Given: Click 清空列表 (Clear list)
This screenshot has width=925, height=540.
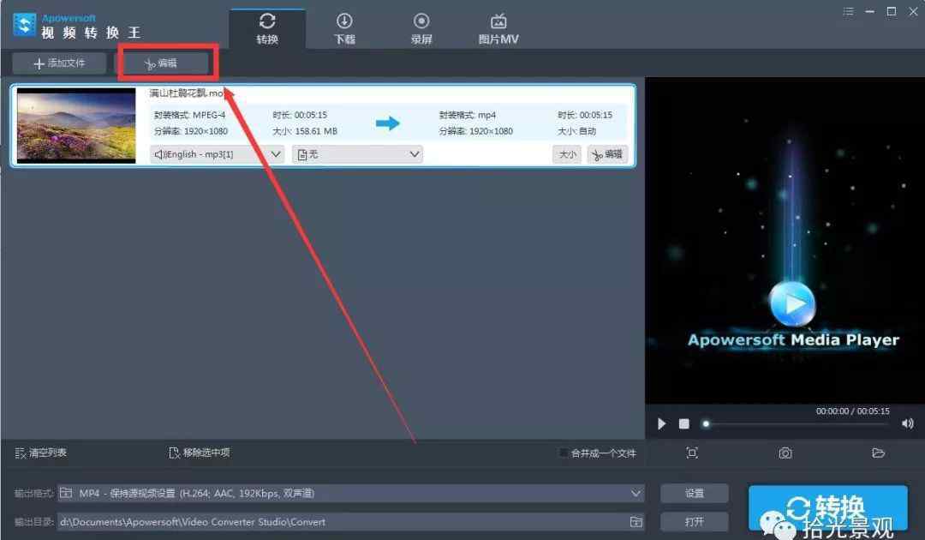Looking at the screenshot, I should pos(41,453).
